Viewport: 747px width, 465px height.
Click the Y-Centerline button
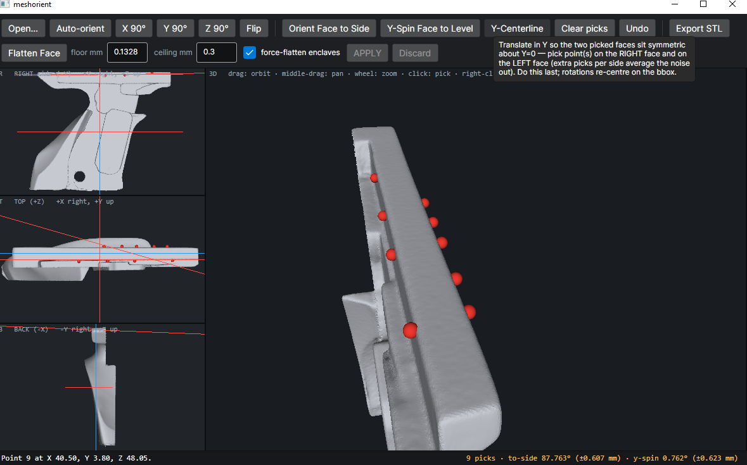pyautogui.click(x=517, y=28)
